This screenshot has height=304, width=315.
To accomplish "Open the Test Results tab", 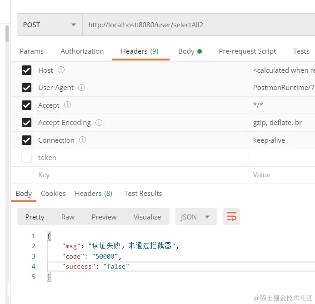I will pyautogui.click(x=143, y=194).
